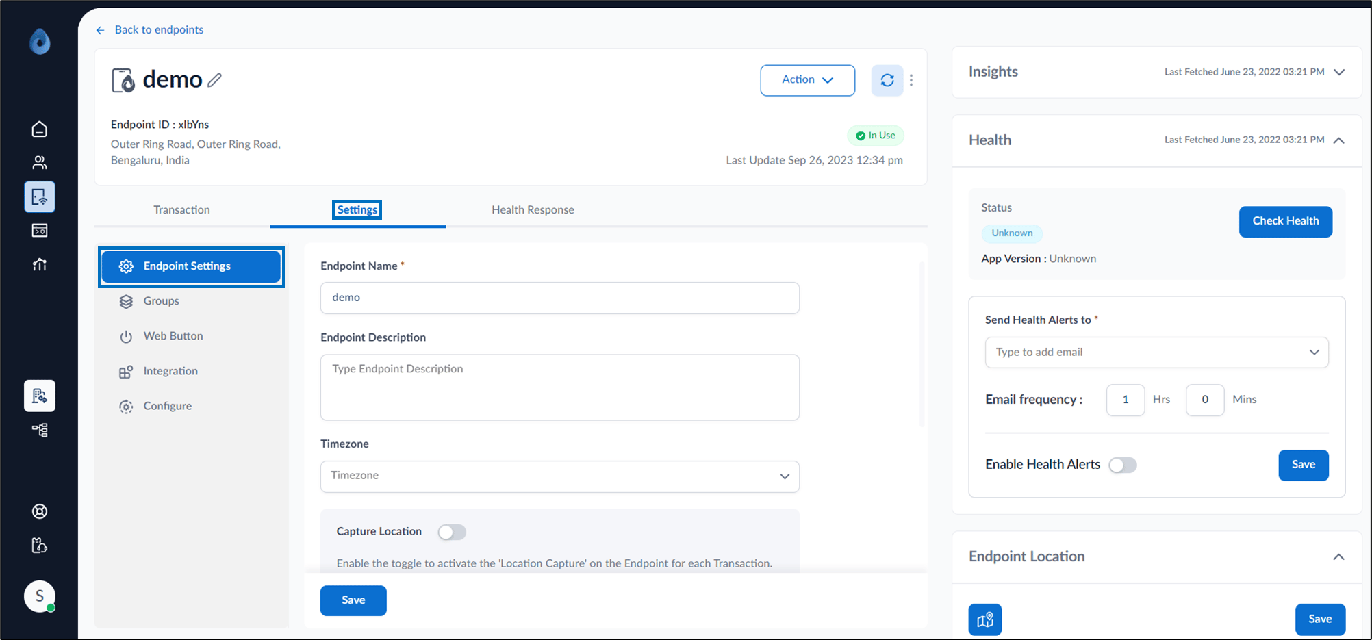Click the Groups layers icon
Screen dimensions: 1372x640
[x=126, y=301]
